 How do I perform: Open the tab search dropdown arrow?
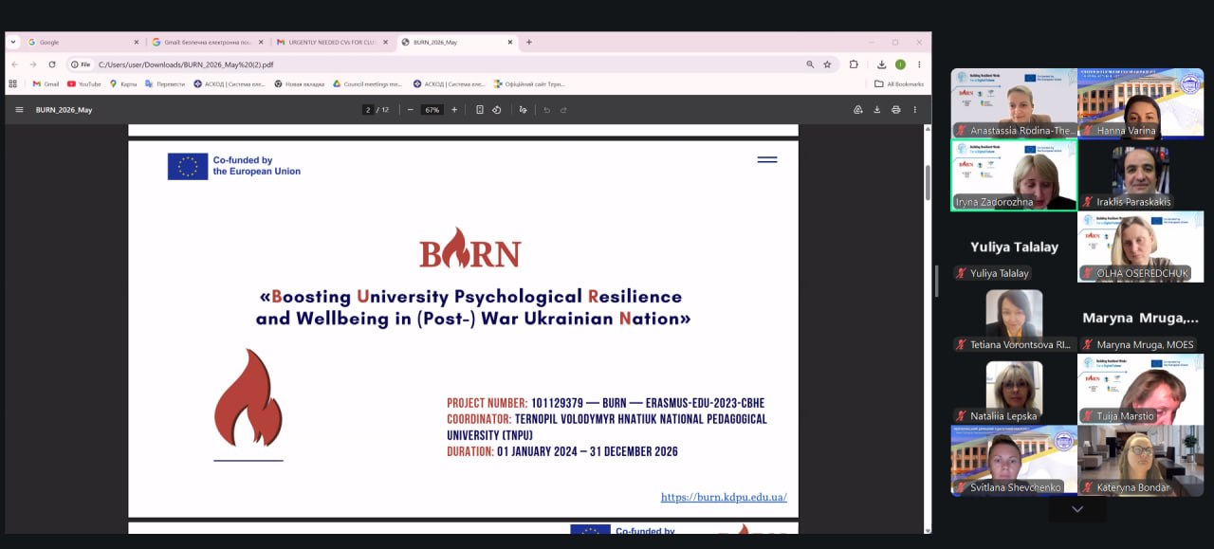(13, 42)
